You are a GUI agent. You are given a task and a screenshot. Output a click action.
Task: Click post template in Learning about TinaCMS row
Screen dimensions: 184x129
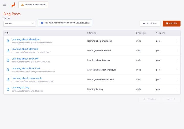158,60
